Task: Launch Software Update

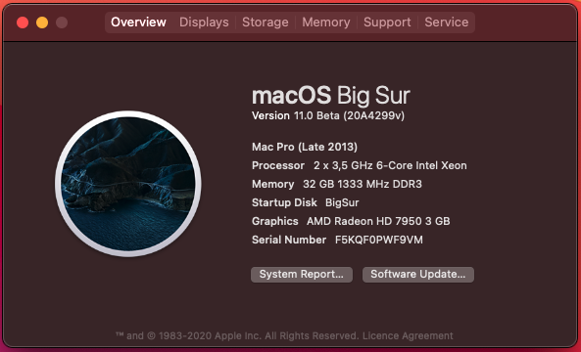Action: click(418, 275)
